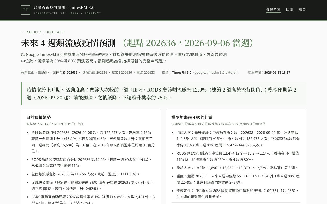Click the RODS 202636 data cutoff value
The image size is (327, 204).
(x=122, y=72)
